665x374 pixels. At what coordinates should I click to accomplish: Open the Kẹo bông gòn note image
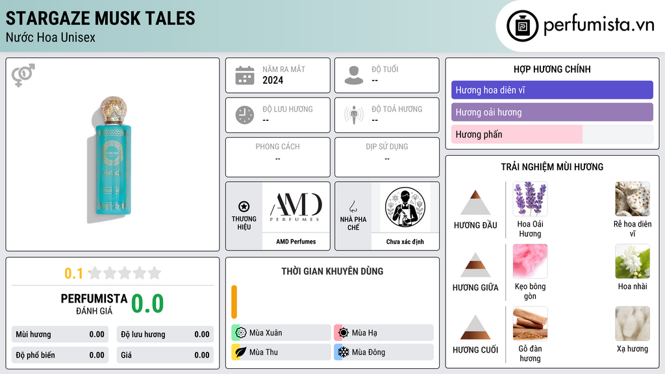[530, 261]
